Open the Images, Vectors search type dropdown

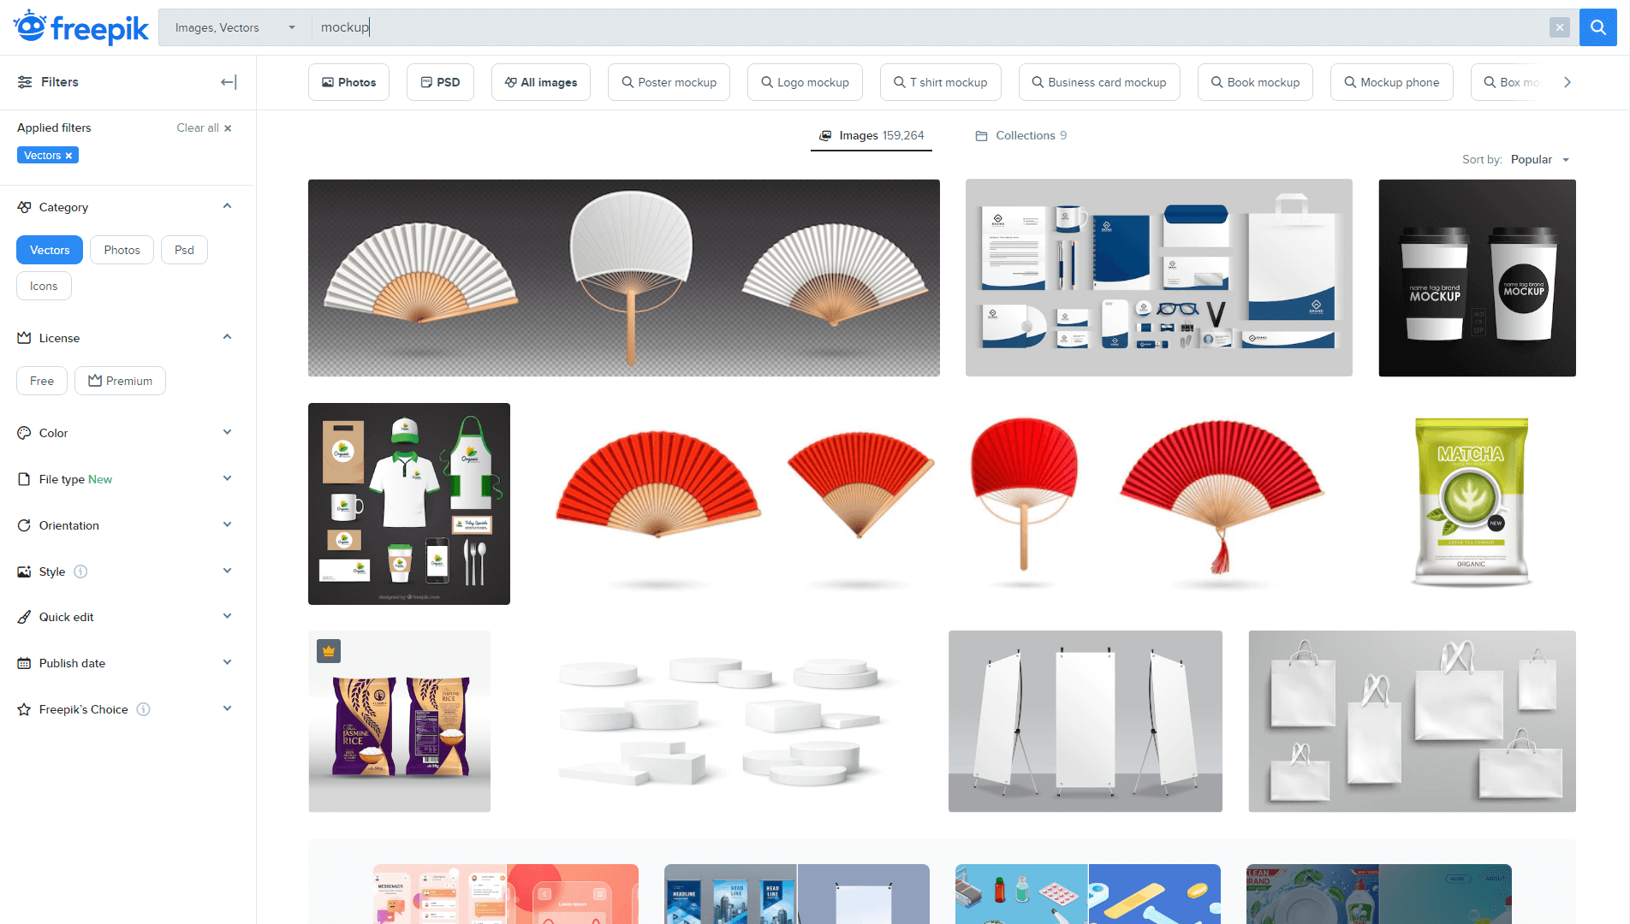click(235, 27)
